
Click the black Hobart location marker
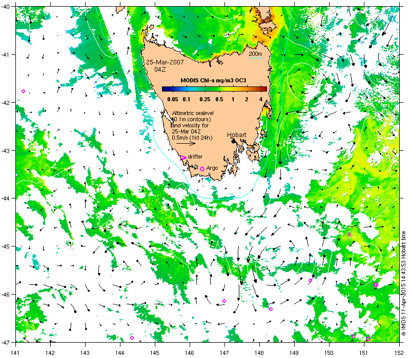point(234,141)
